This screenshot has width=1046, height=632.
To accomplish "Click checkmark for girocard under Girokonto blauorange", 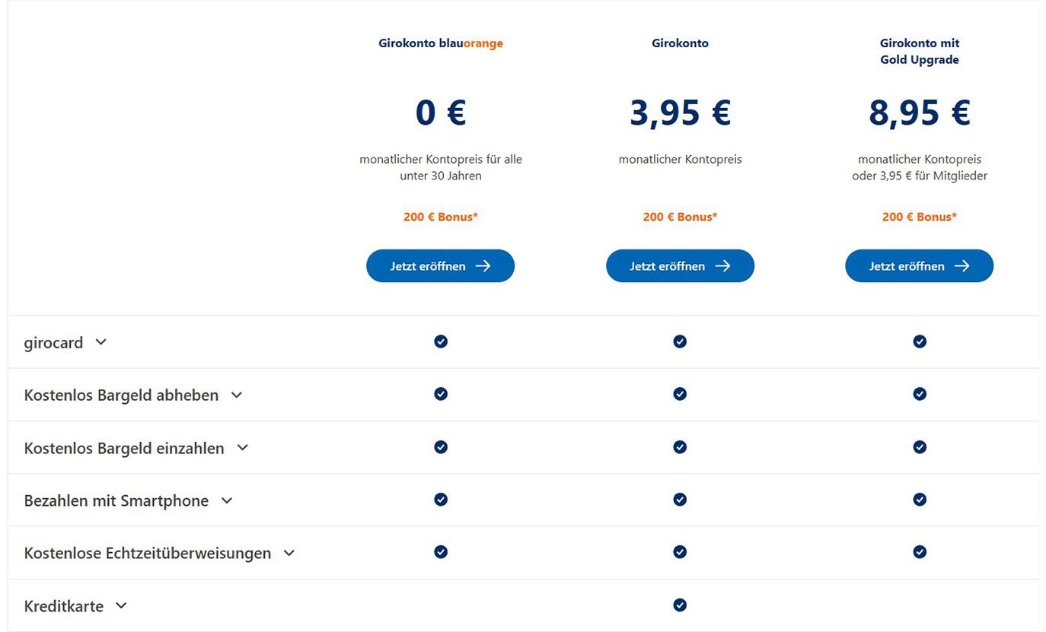I will 441,341.
